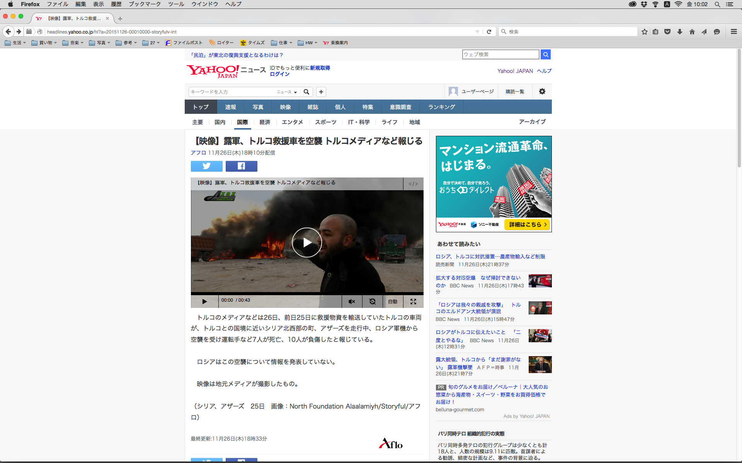Viewport: 742px width, 463px height.
Task: Toggle video loop replay button
Action: click(x=372, y=302)
